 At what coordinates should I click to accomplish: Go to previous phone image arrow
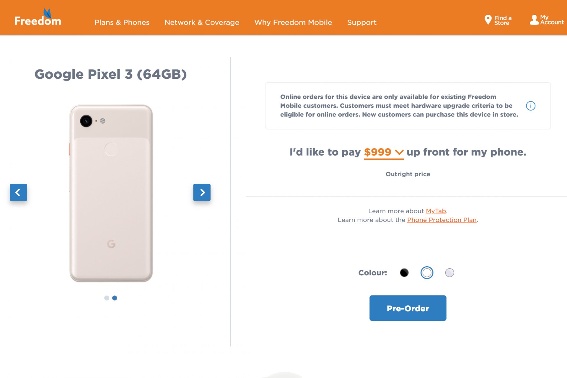tap(18, 192)
